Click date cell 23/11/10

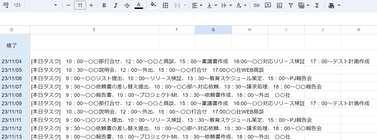coord(15,112)
